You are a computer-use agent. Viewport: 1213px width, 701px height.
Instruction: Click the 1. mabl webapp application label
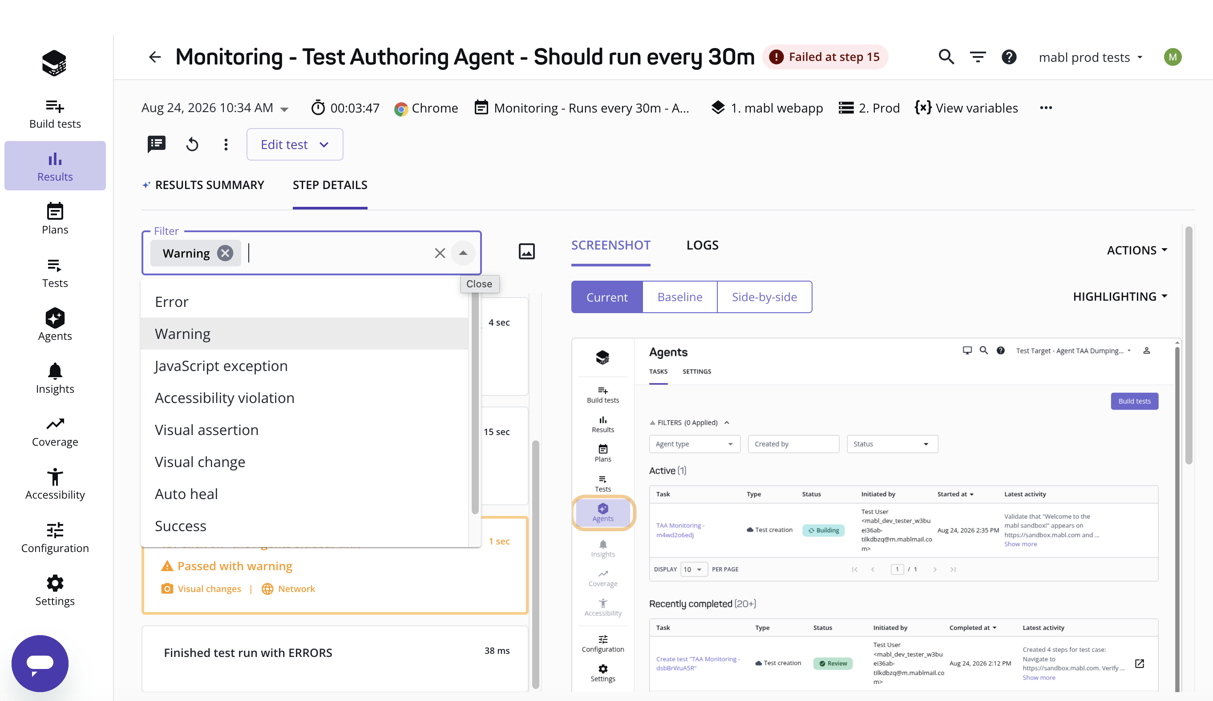point(766,108)
